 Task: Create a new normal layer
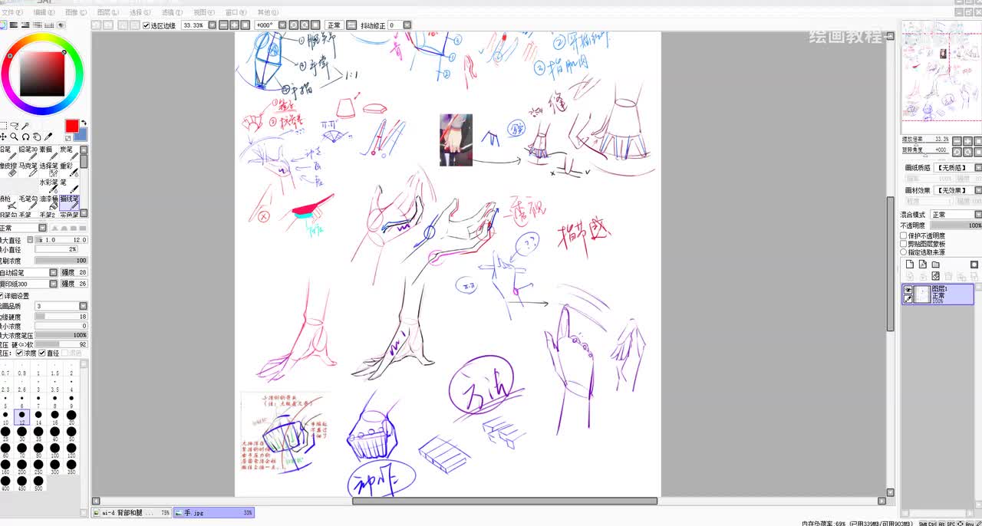pyautogui.click(x=910, y=265)
